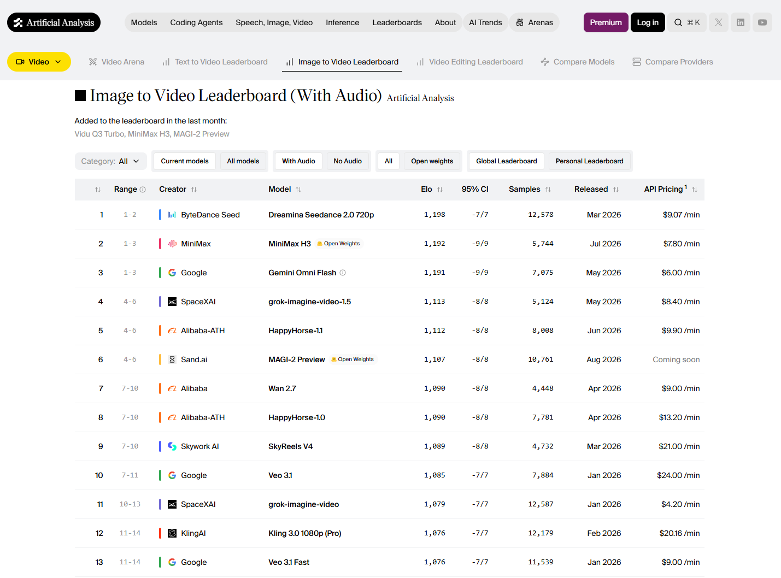Open the Leaderboards navigation menu
Viewport: 781px width, 578px height.
click(397, 22)
